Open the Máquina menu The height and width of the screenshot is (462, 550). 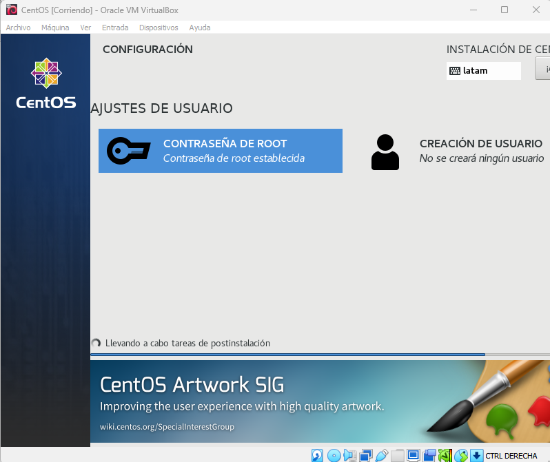click(55, 28)
